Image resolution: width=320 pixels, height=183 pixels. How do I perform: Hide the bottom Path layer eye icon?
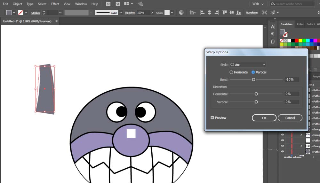pos(283,151)
